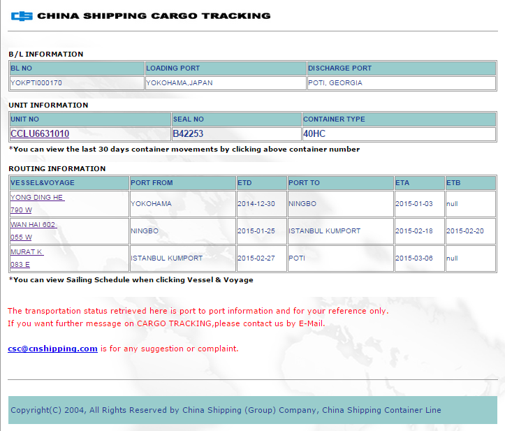This screenshot has width=505, height=431.
Task: Click the 30 days container movements note
Action: click(184, 149)
